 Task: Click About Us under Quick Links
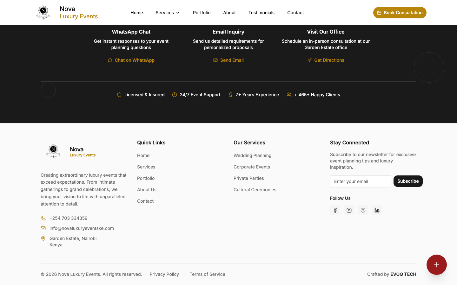click(x=147, y=190)
